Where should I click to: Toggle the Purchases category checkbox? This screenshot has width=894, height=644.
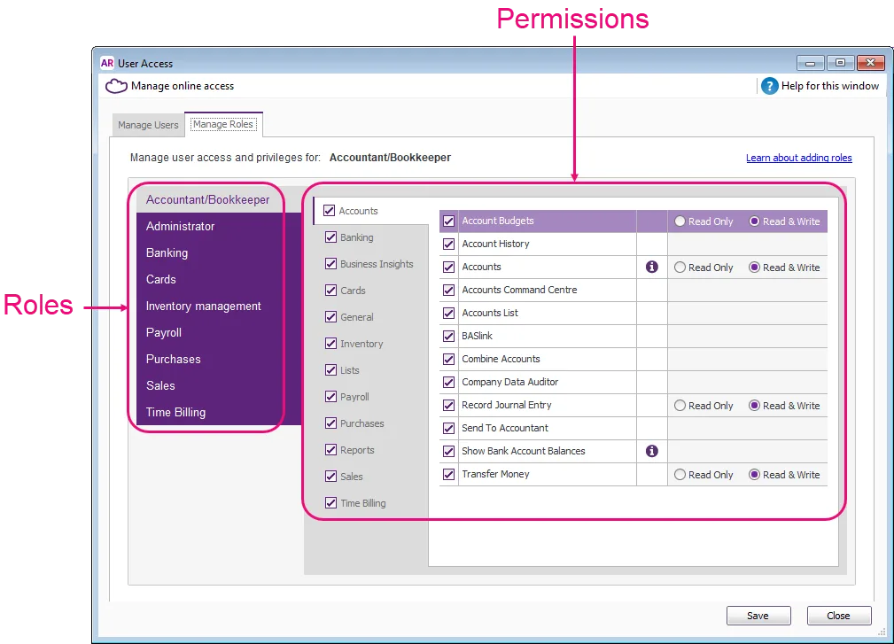coord(330,423)
